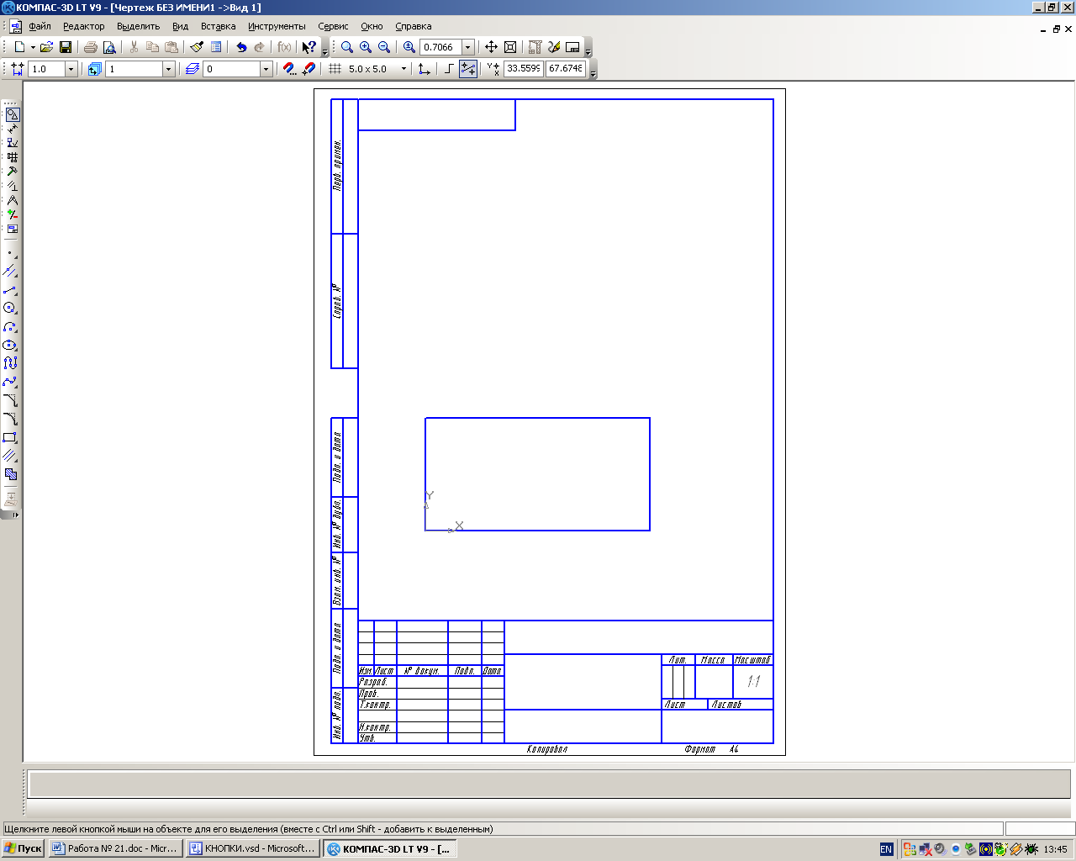Screen dimensions: 1076x861
Task: Expand the layer number 0 dropdown
Action: click(266, 69)
